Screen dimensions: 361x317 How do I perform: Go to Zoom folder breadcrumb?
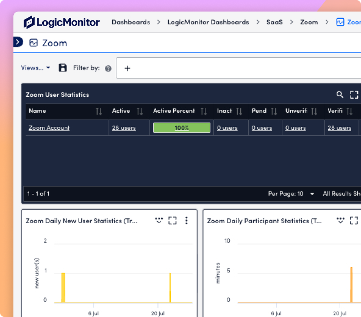pos(309,22)
